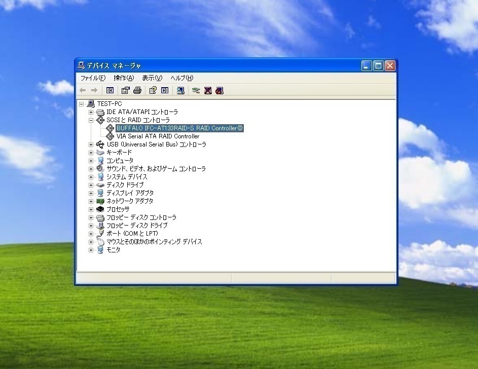Select the モニタ label text
This screenshot has width=478, height=369.
pyautogui.click(x=113, y=250)
